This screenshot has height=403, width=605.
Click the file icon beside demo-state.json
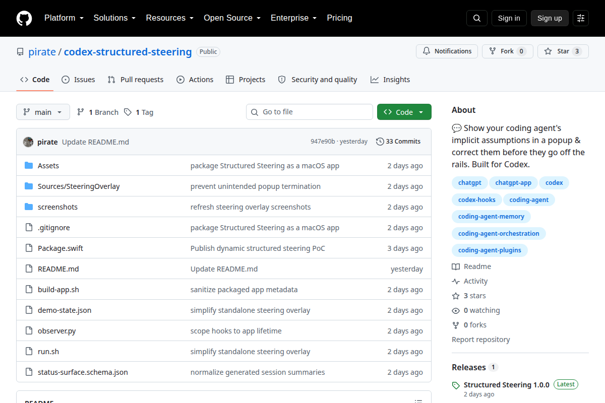(29, 310)
